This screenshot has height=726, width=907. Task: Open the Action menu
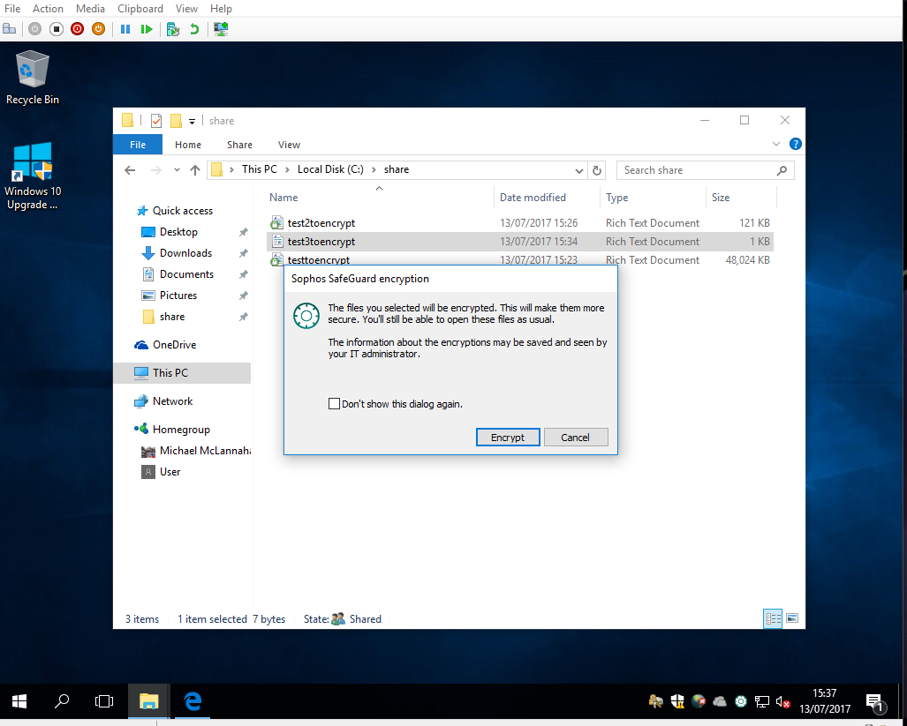(48, 9)
